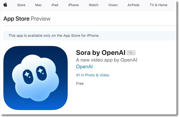The image size is (179, 117).
Task: Open the Watch navigation item
Action: click(x=93, y=5)
